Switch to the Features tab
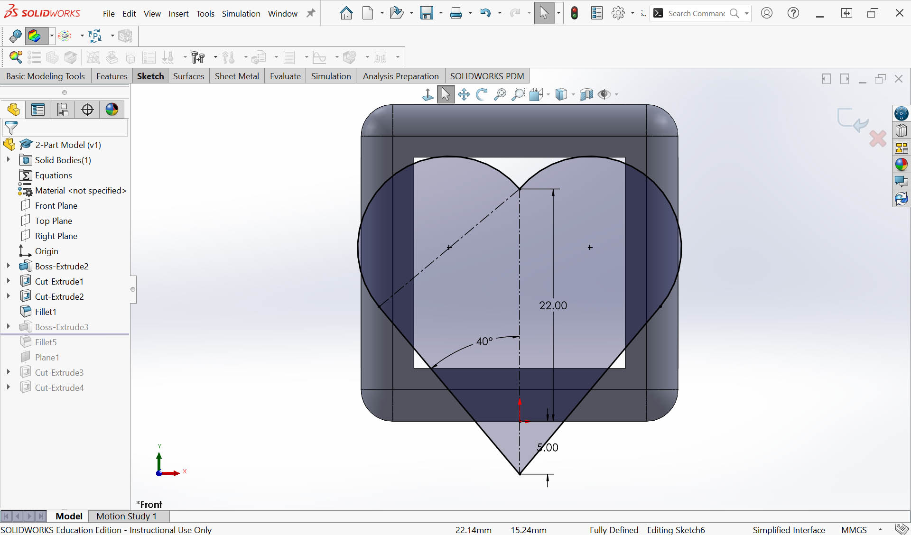 point(112,76)
